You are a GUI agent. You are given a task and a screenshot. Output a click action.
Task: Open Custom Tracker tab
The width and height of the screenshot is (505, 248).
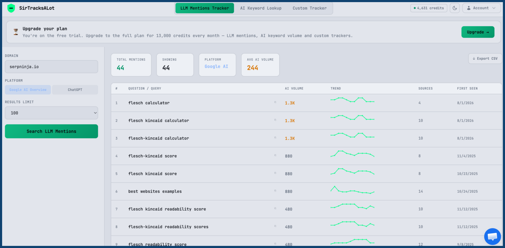pyautogui.click(x=310, y=8)
